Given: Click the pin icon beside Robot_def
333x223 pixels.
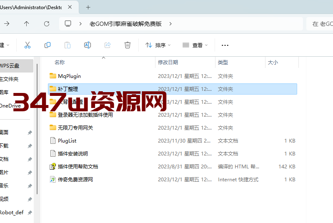Looking at the screenshot, I should coord(30,213).
